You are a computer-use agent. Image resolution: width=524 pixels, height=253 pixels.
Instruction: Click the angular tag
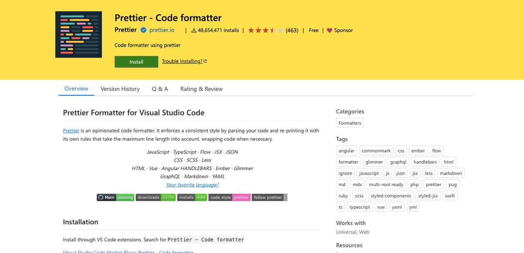tap(346, 150)
